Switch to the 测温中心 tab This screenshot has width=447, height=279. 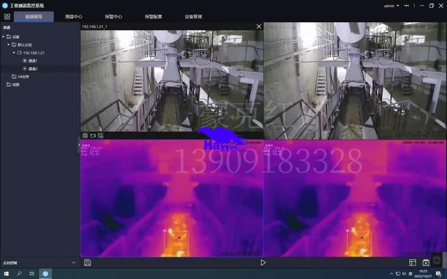(x=74, y=17)
